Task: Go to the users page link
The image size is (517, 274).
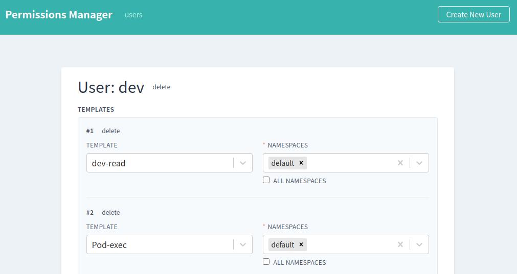Action: click(133, 15)
